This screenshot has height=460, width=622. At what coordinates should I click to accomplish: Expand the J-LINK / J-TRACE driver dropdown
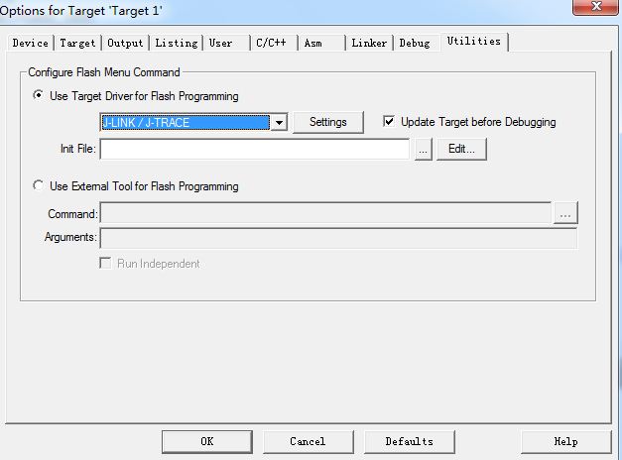coord(279,123)
